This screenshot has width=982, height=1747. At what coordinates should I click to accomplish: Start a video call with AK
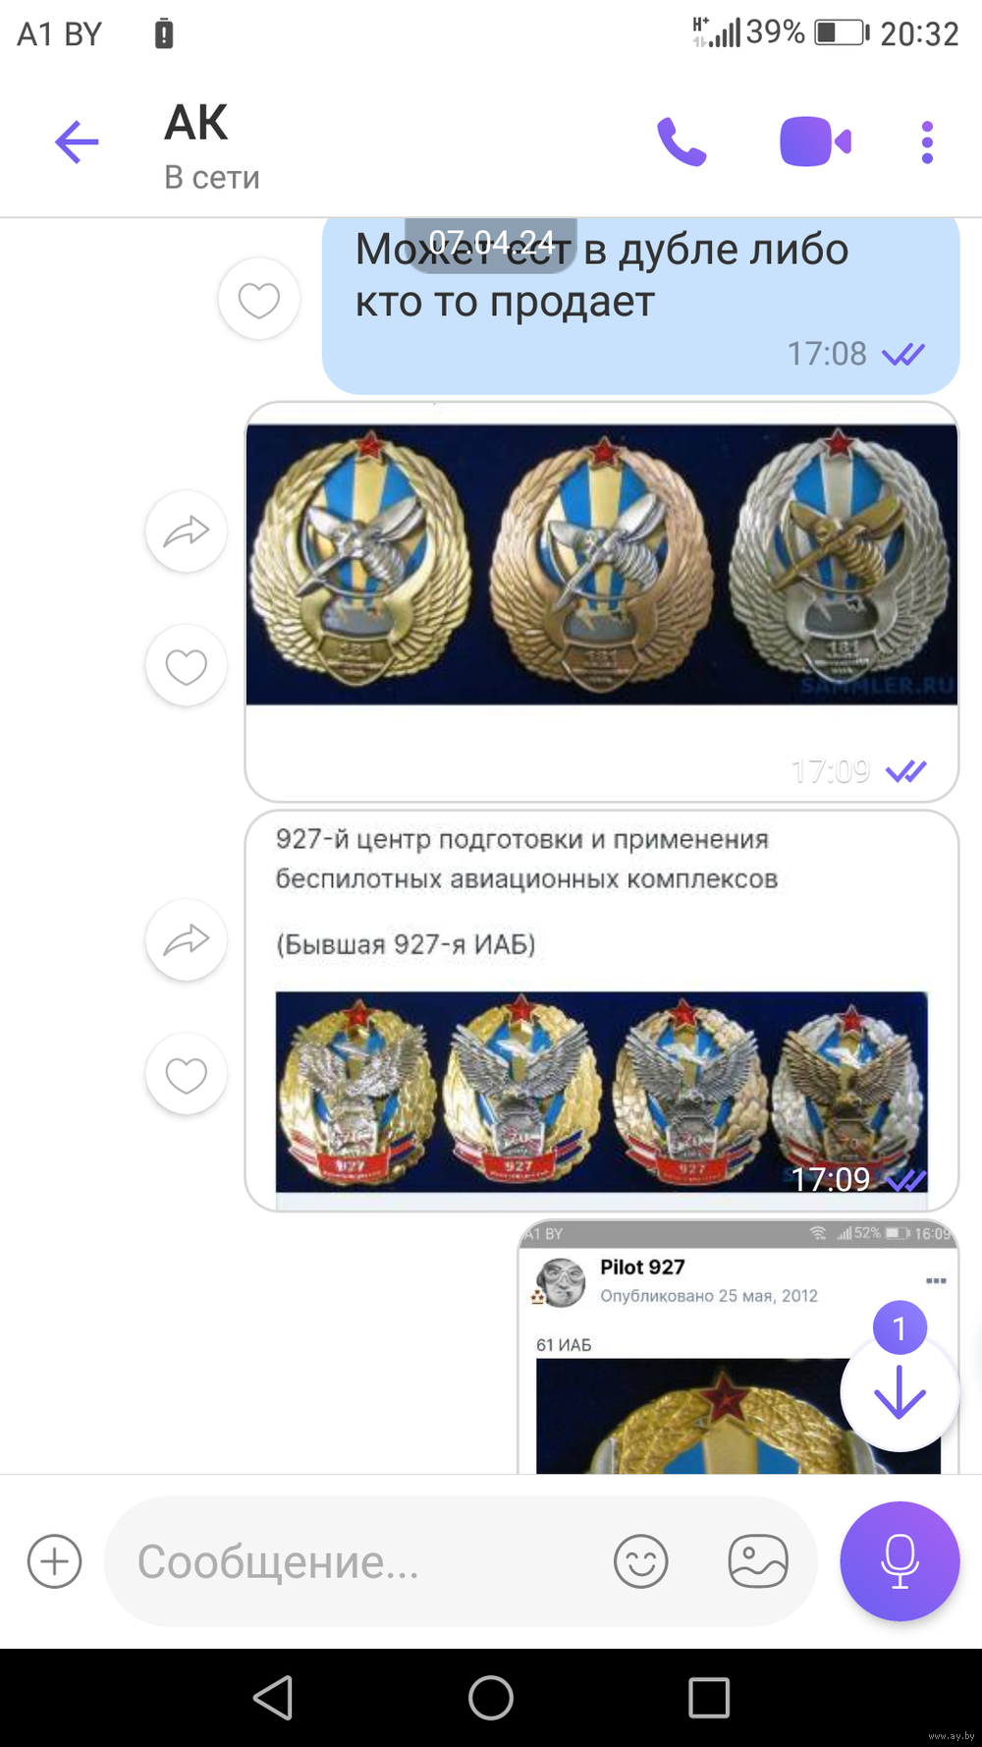815,142
